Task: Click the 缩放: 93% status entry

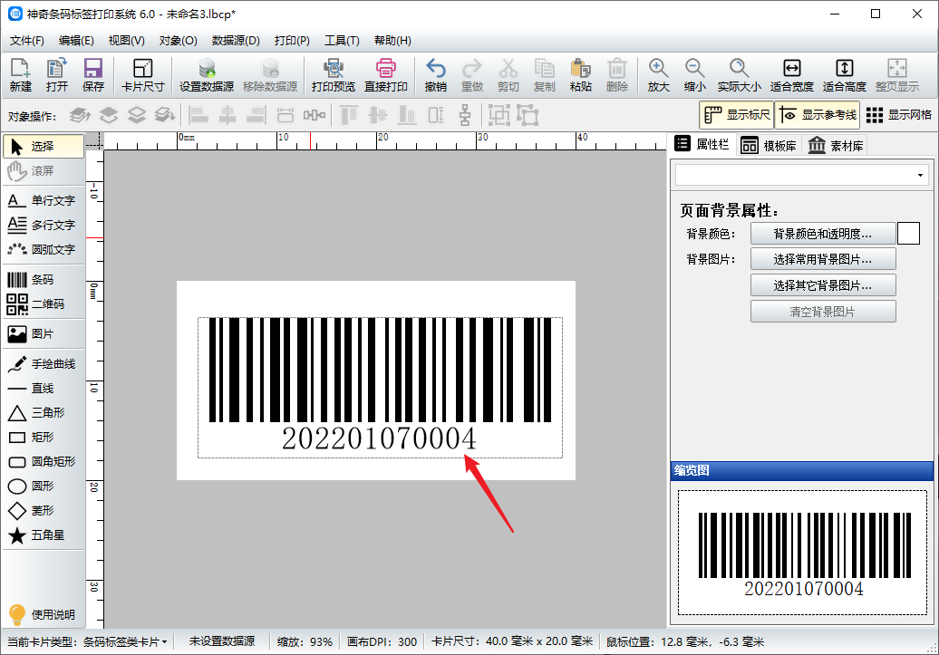Action: [305, 641]
